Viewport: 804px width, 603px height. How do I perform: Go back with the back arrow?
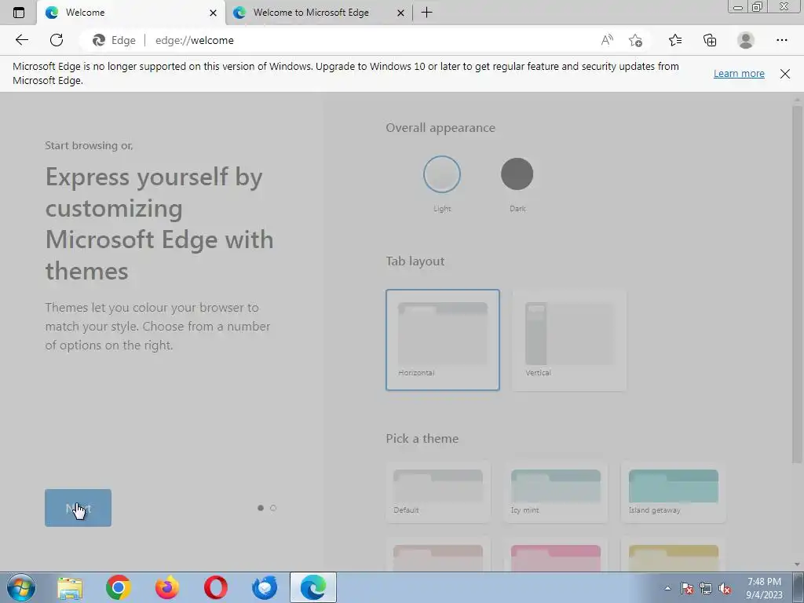[x=21, y=40]
